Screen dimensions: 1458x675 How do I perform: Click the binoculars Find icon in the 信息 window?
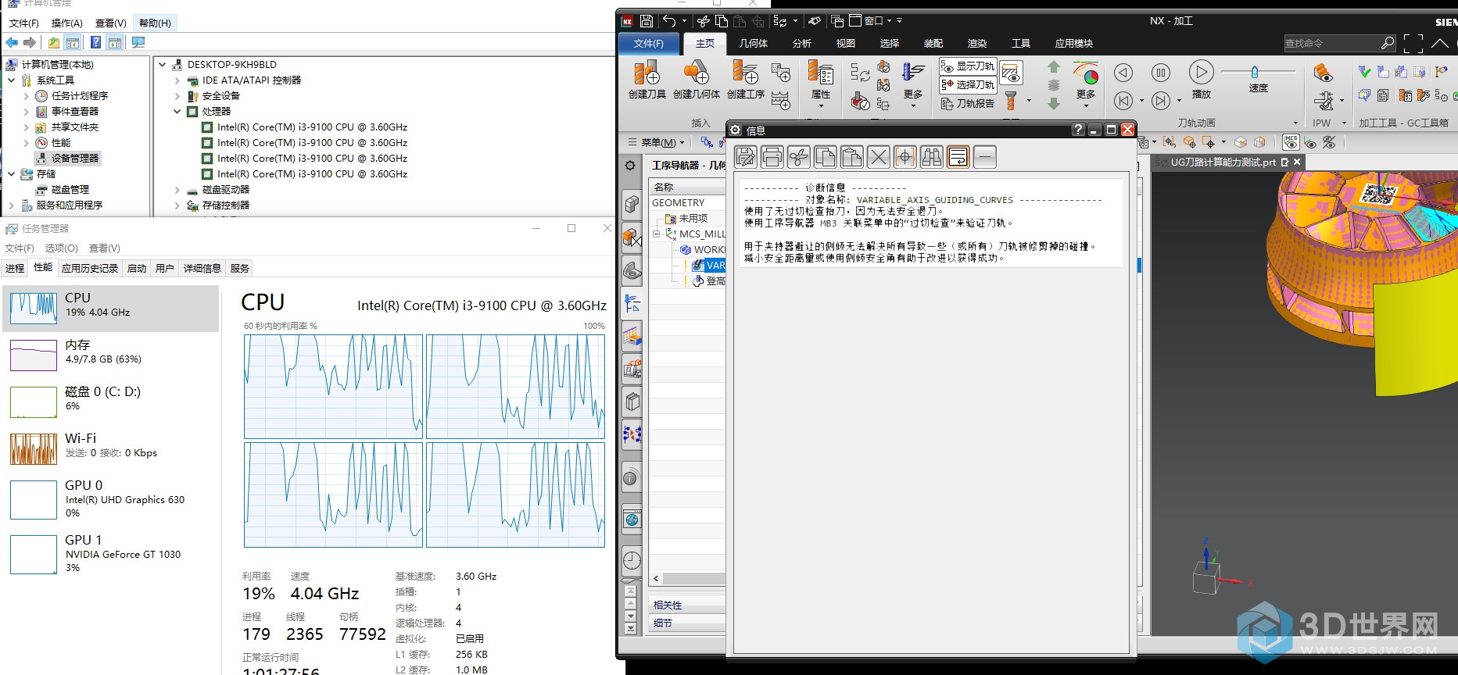tap(932, 157)
